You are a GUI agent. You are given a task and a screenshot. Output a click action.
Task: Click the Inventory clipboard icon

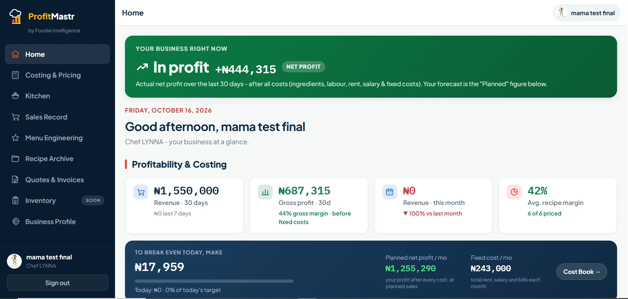[16, 200]
